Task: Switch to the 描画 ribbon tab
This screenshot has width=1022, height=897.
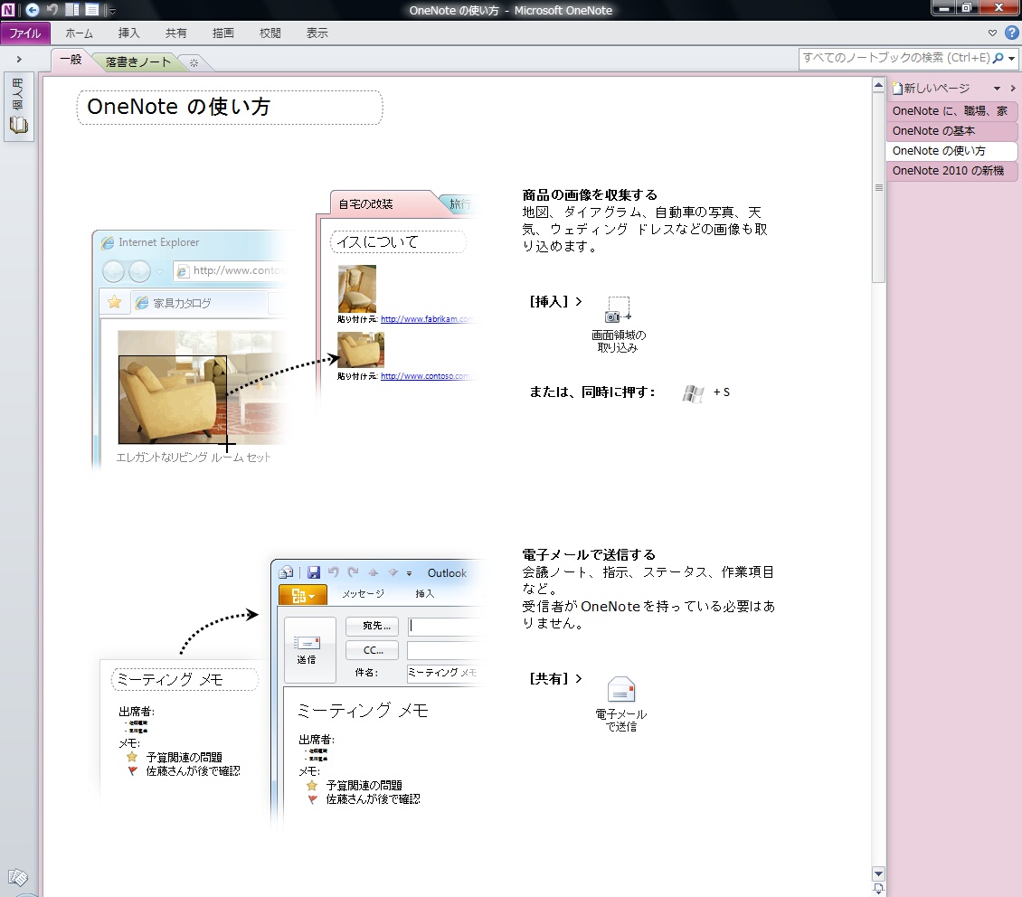Action: [x=222, y=33]
